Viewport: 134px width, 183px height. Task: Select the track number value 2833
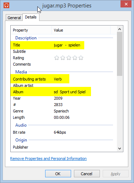coord(58,105)
